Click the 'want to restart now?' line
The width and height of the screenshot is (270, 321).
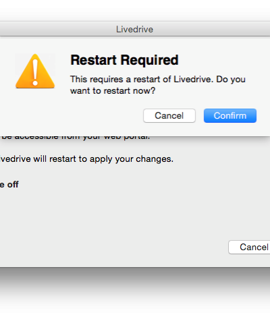[113, 91]
